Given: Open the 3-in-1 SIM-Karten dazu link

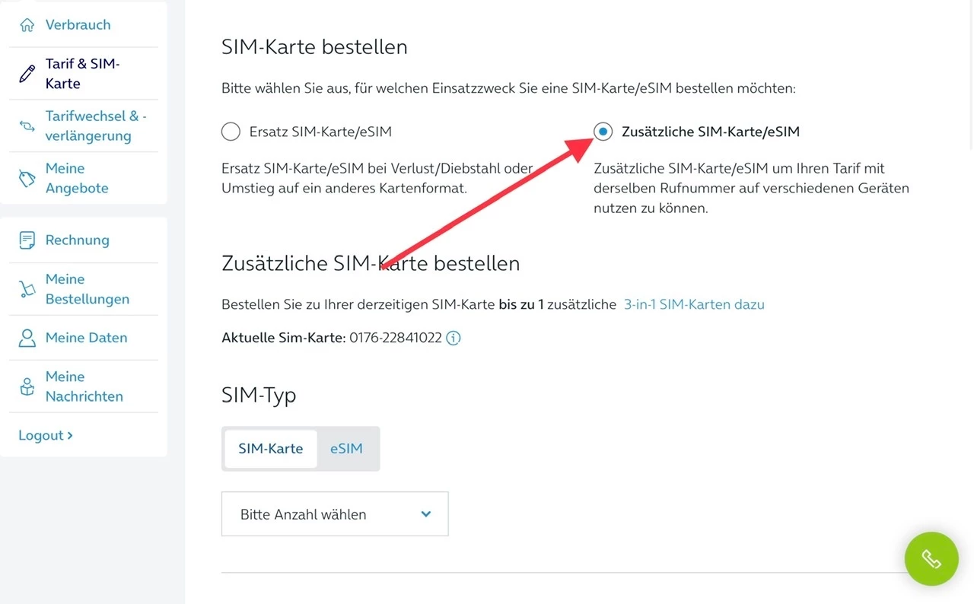Looking at the screenshot, I should click(x=694, y=304).
